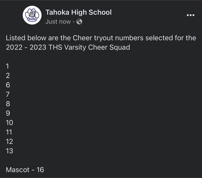Visit the Tahoka High School page name

click(x=79, y=12)
